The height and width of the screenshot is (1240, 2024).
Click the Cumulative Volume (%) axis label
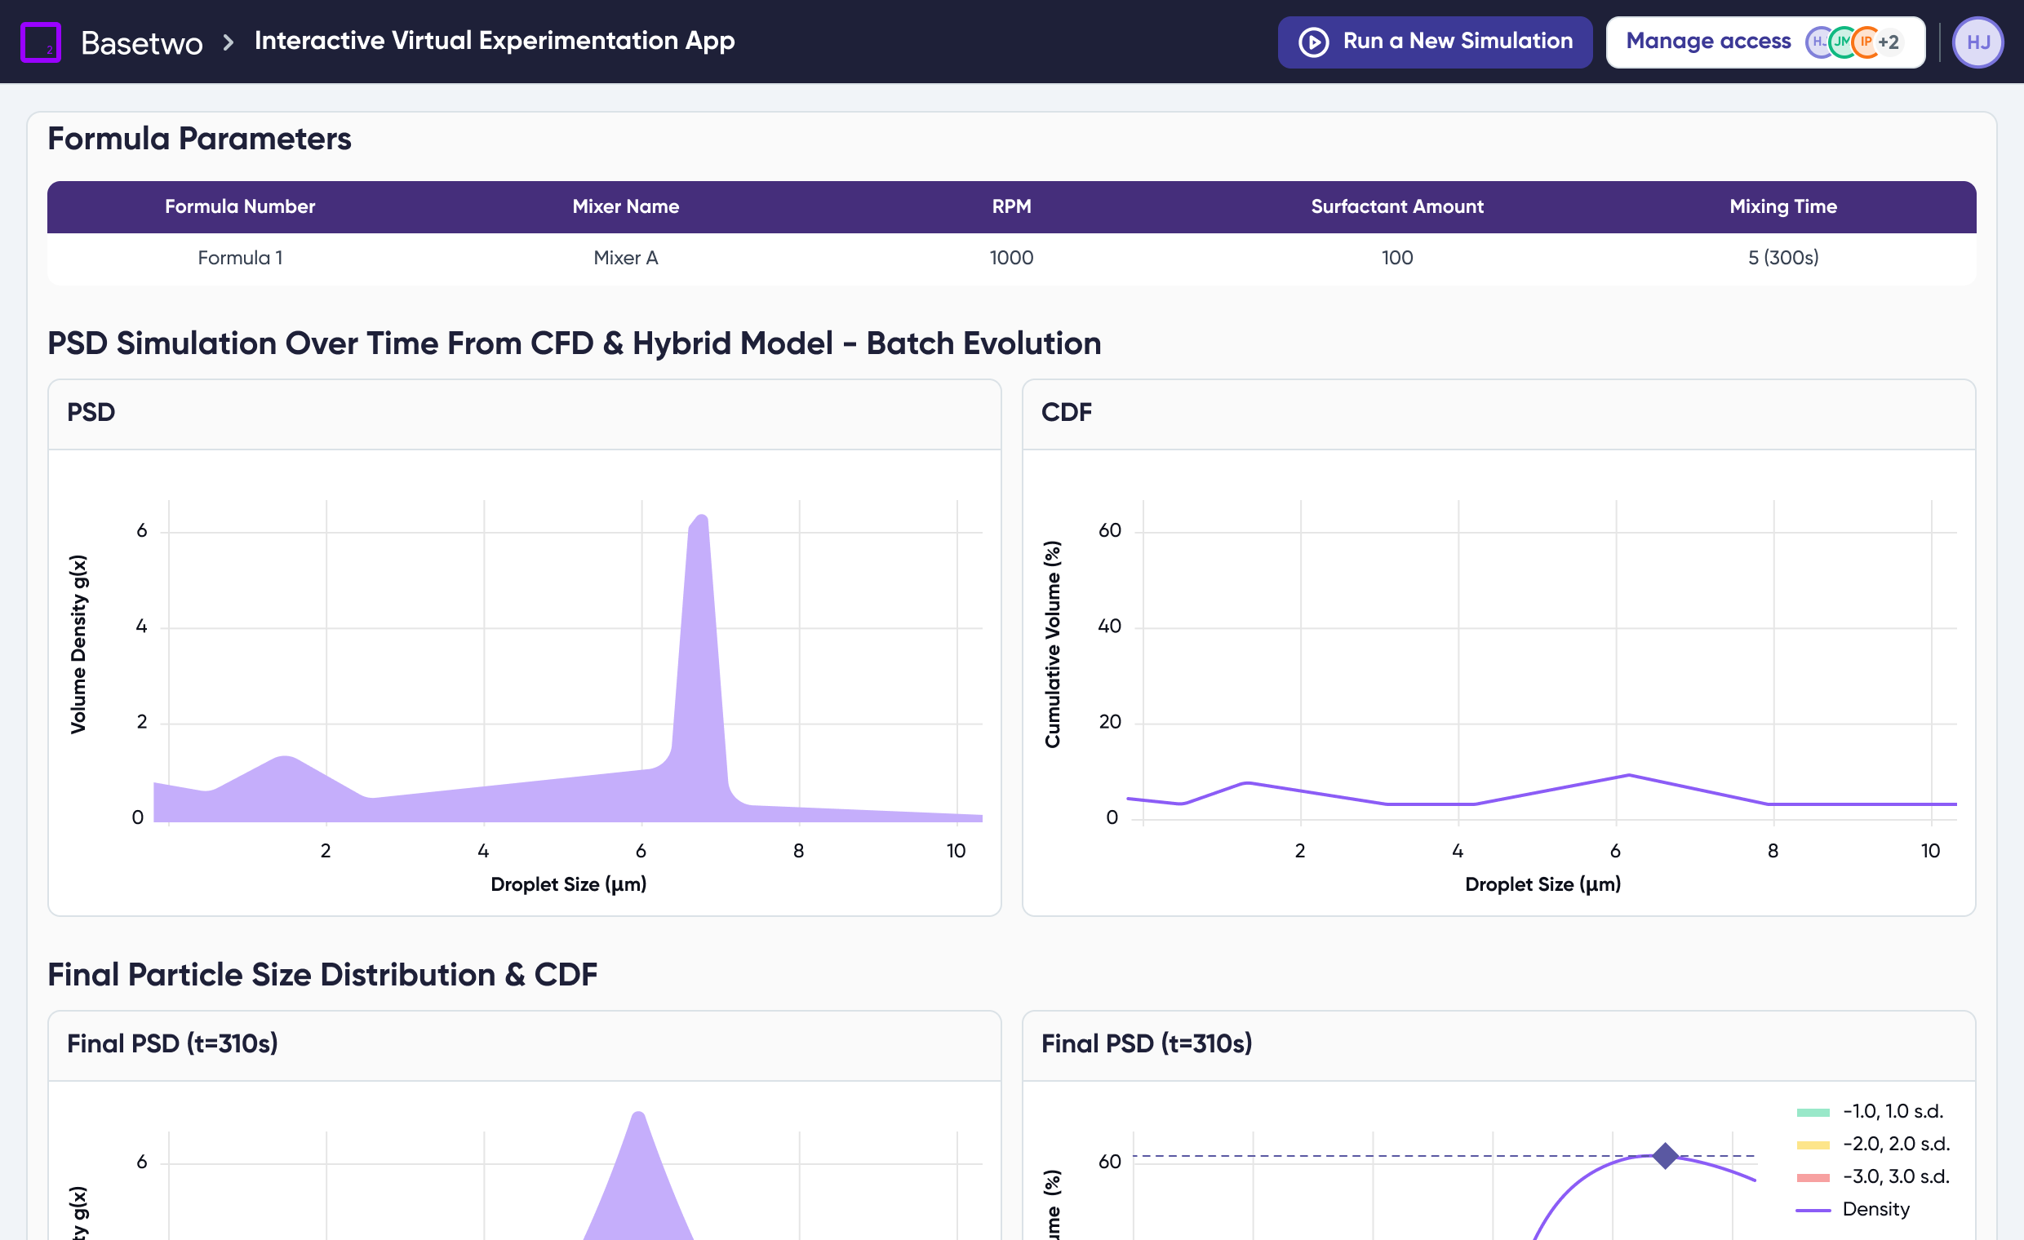[1052, 644]
